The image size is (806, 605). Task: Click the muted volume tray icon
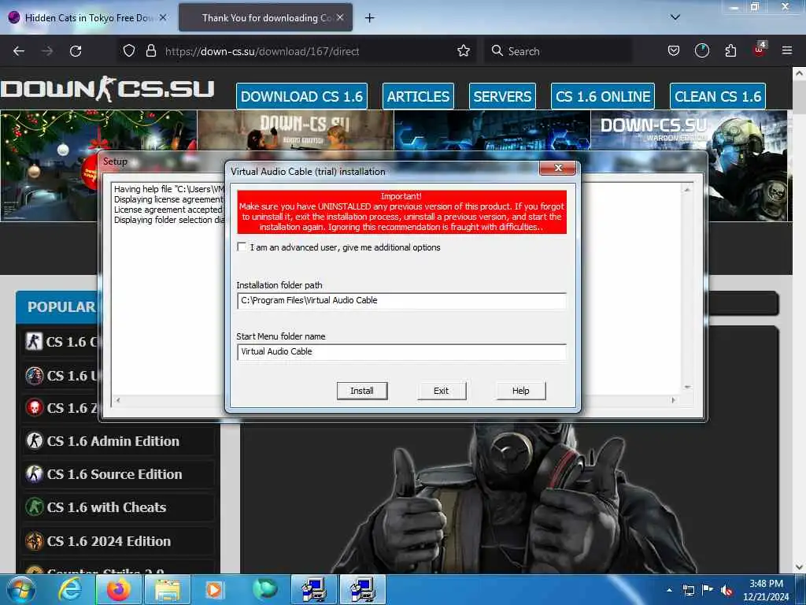click(x=727, y=590)
